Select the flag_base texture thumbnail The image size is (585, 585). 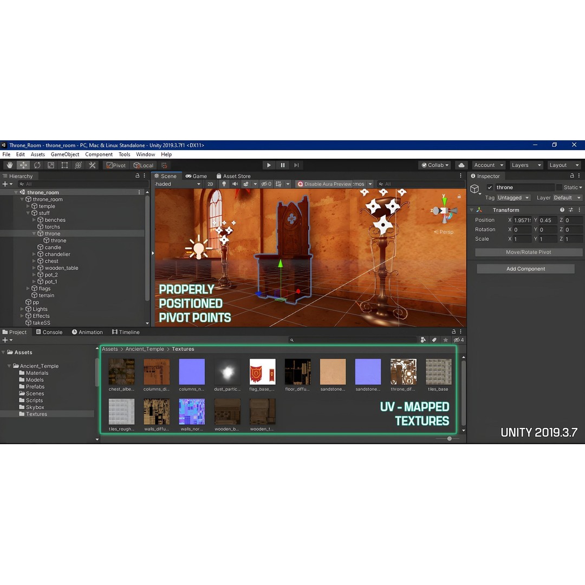tap(262, 372)
